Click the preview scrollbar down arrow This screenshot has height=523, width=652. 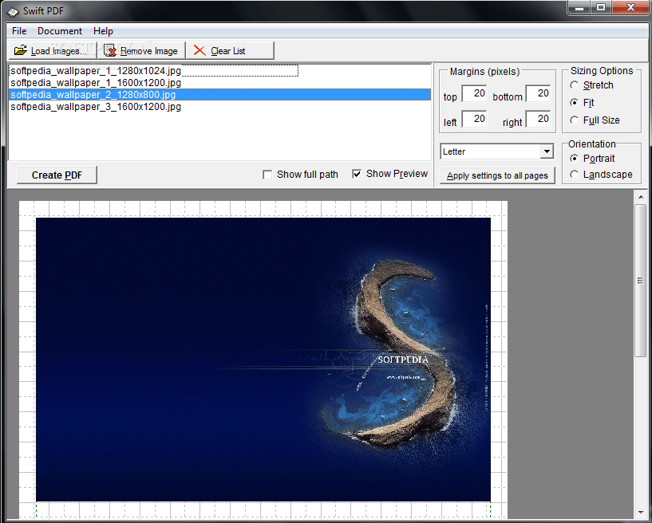pos(642,515)
